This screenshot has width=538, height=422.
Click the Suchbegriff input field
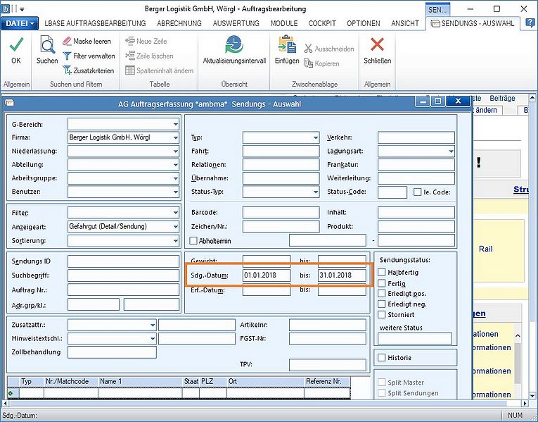pyautogui.click(x=123, y=275)
